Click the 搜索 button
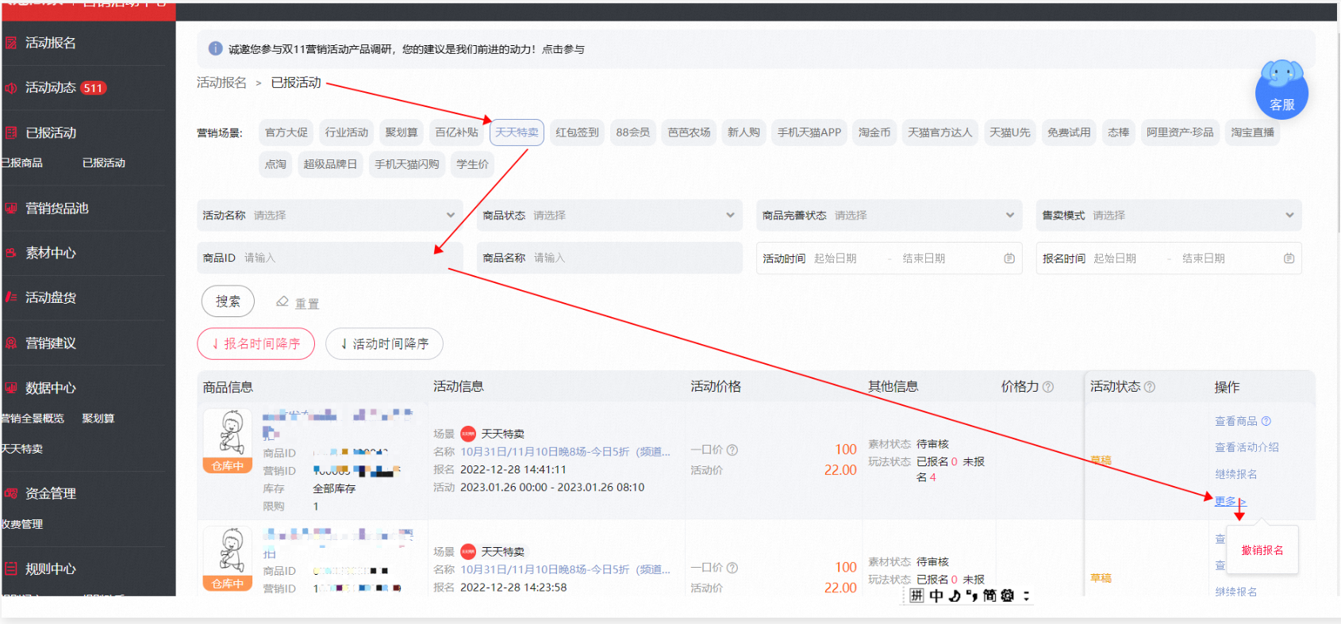The image size is (1341, 624). point(228,301)
